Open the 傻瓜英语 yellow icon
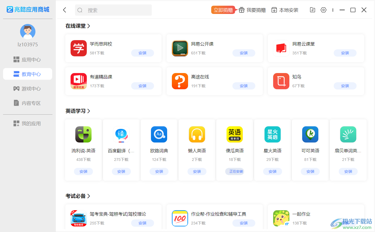Image resolution: width=375 pixels, height=232 pixels. pyautogui.click(x=235, y=134)
